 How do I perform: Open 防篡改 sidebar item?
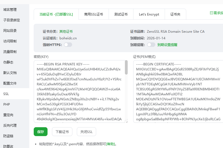click(8, 146)
